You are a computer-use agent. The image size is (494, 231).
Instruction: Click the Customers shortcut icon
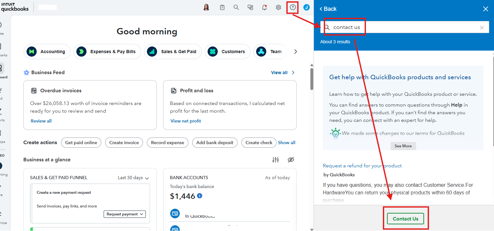click(x=213, y=52)
